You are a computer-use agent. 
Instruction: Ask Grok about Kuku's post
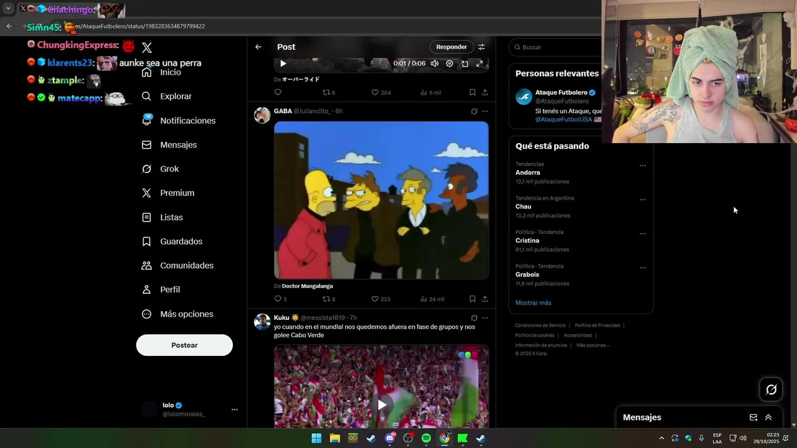coord(474,318)
